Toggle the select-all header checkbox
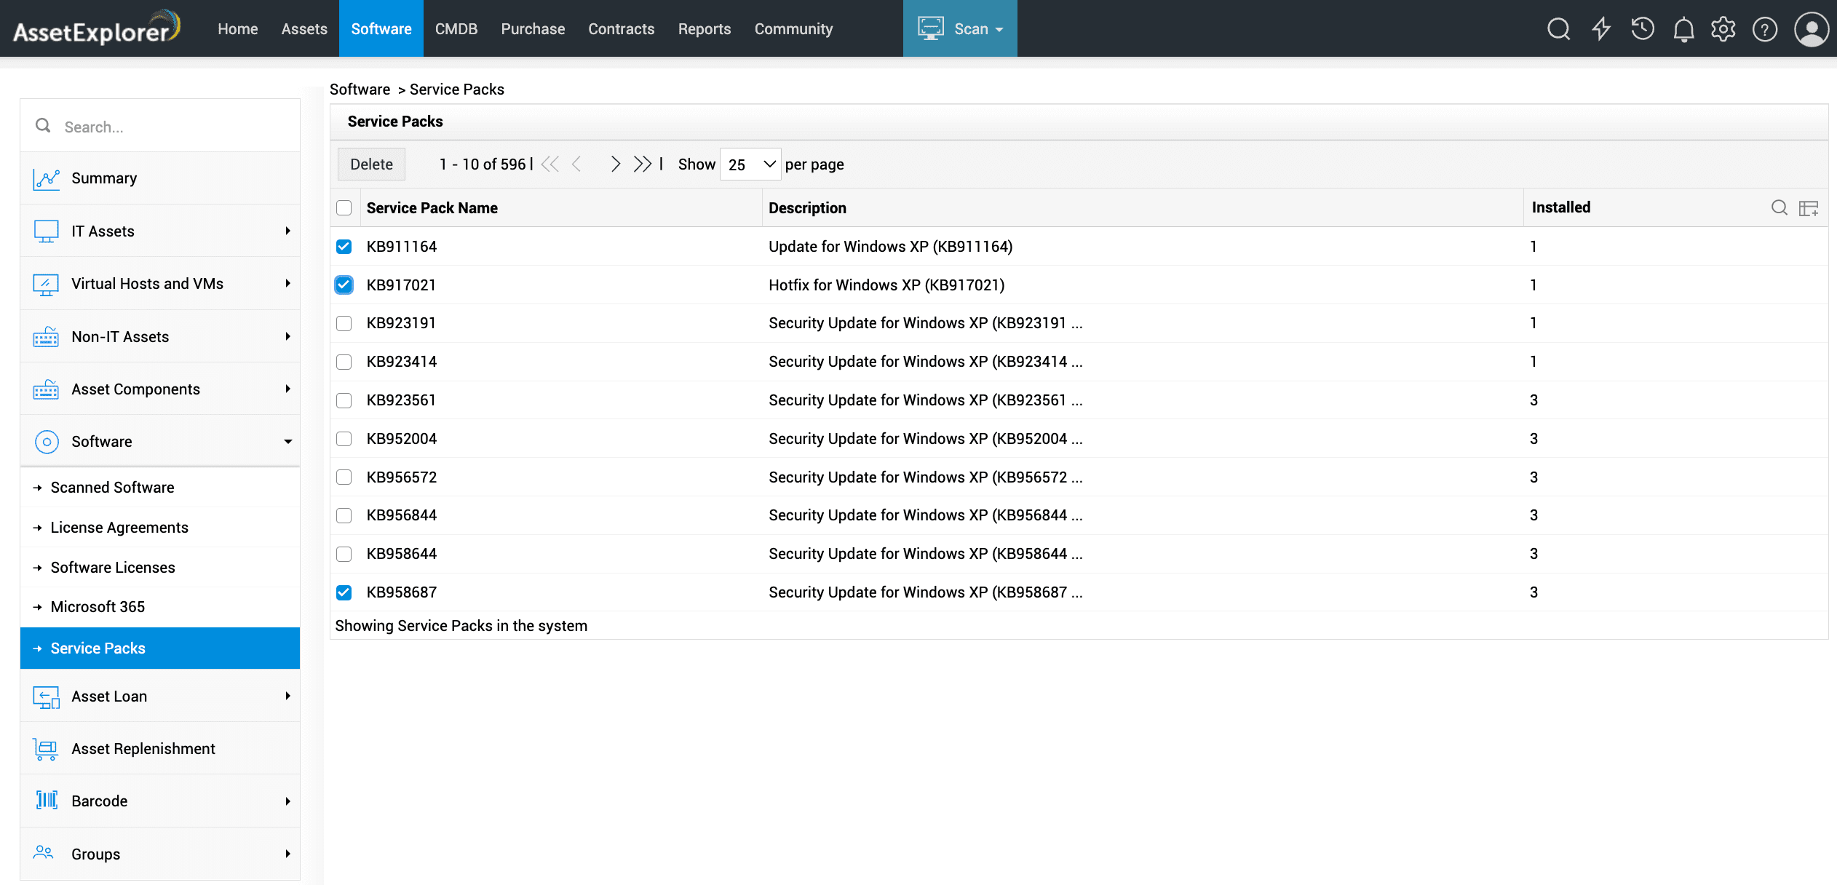Viewport: 1837px width, 885px height. (344, 208)
